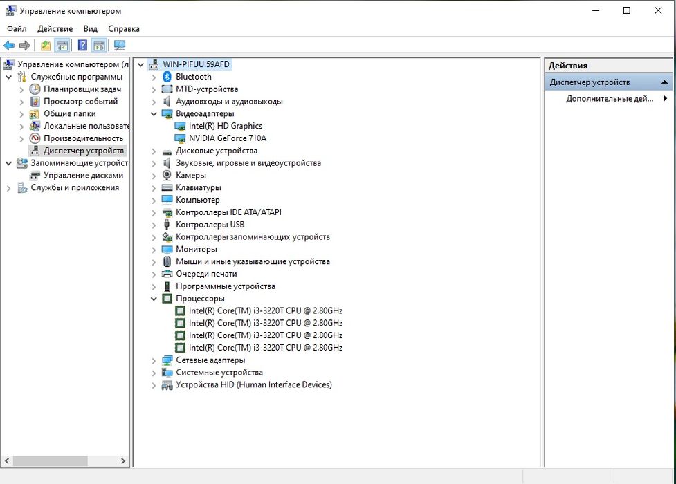Click the Процессоры chip icon
Screen dimensions: 676x484
coord(167,298)
